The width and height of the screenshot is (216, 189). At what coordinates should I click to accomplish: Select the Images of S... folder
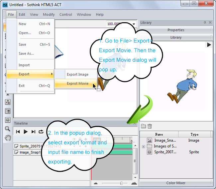point(165,146)
